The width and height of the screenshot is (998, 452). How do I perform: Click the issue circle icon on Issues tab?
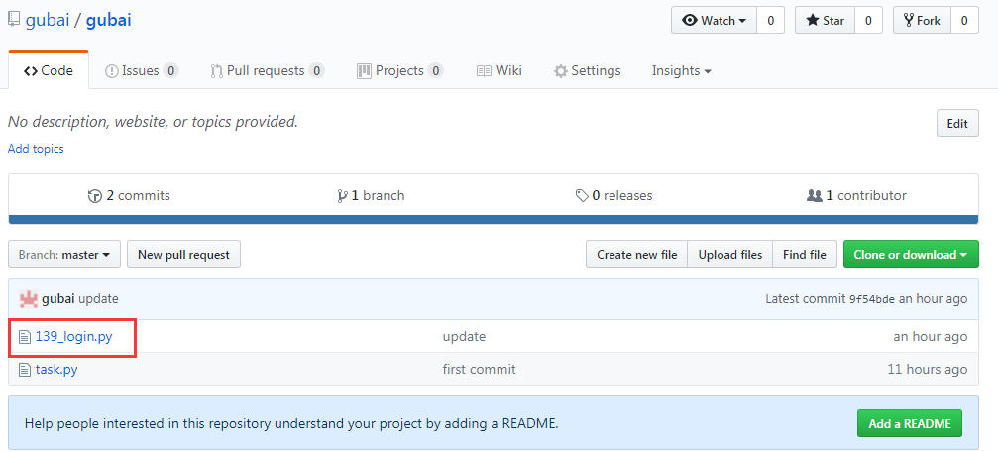click(x=111, y=71)
